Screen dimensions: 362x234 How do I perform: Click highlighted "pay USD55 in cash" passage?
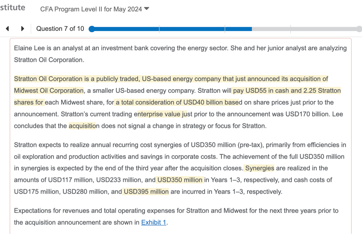(x=267, y=91)
